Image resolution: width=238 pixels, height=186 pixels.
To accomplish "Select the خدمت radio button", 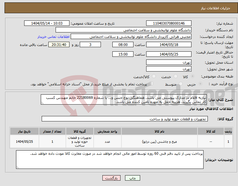I will (175, 76).
